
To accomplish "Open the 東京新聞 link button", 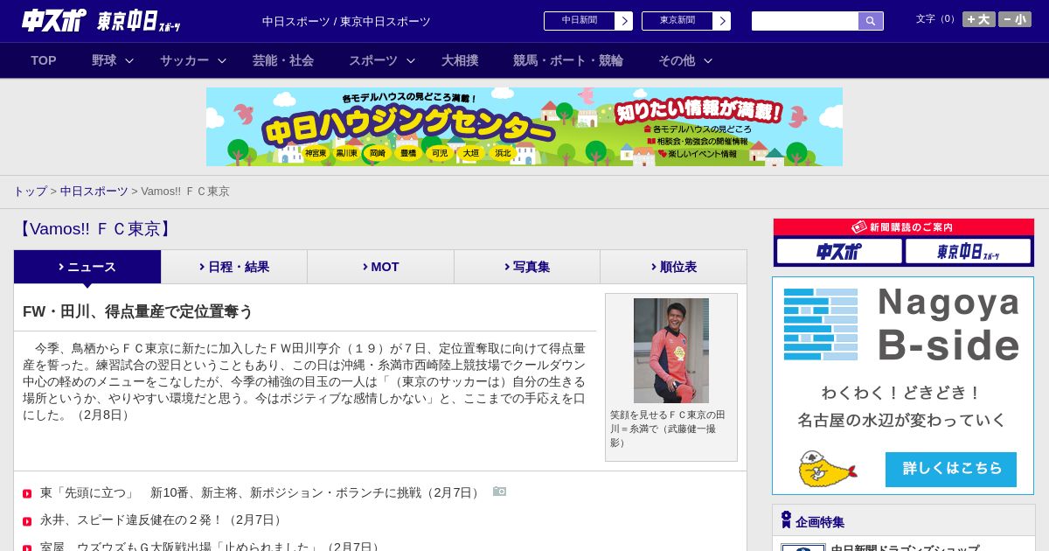I will [x=677, y=21].
